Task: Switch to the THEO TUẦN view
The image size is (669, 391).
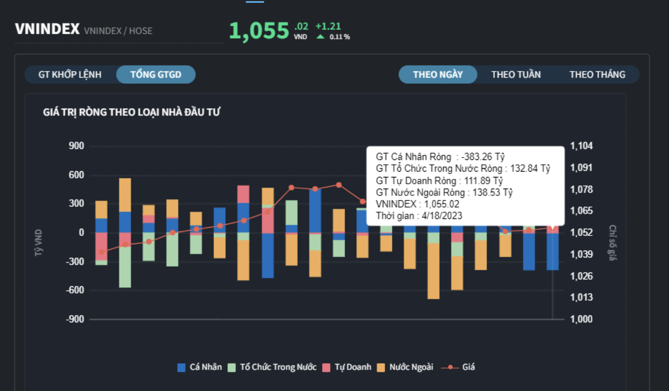Action: click(x=516, y=75)
